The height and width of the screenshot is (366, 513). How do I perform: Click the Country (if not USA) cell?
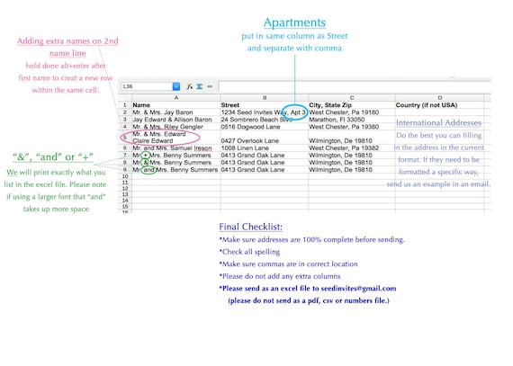440,105
